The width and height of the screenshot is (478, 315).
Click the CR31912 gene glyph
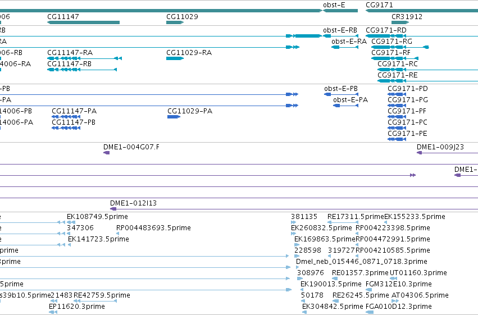pos(400,22)
